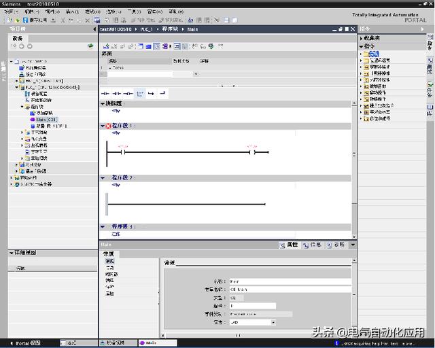The width and height of the screenshot is (435, 348).
Task: Click the open branch icon in favorites bar
Action: click(x=151, y=94)
